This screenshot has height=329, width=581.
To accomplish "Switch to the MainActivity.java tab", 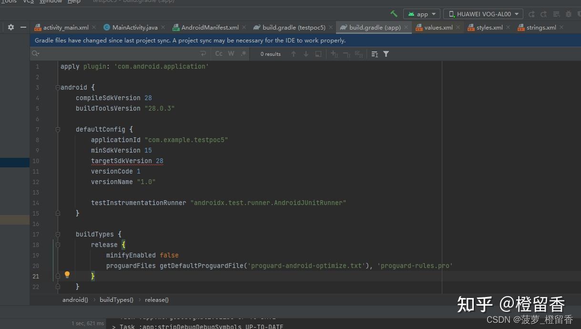I will pos(134,28).
